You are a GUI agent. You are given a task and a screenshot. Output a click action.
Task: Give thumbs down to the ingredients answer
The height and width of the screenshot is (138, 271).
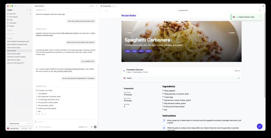pos(42,114)
